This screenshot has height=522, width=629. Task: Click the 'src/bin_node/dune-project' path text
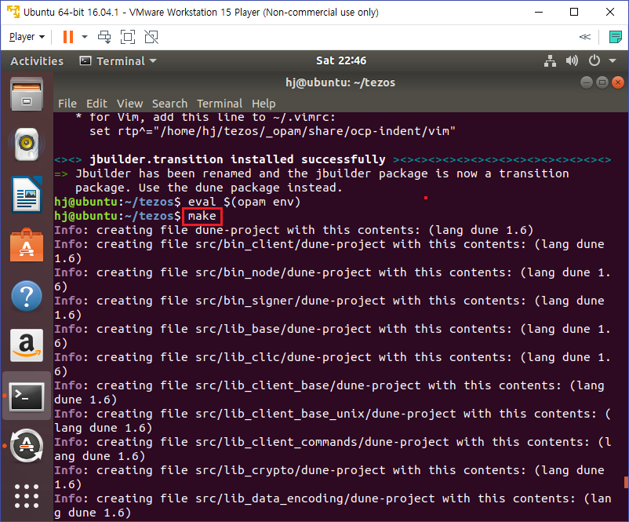pyautogui.click(x=283, y=272)
